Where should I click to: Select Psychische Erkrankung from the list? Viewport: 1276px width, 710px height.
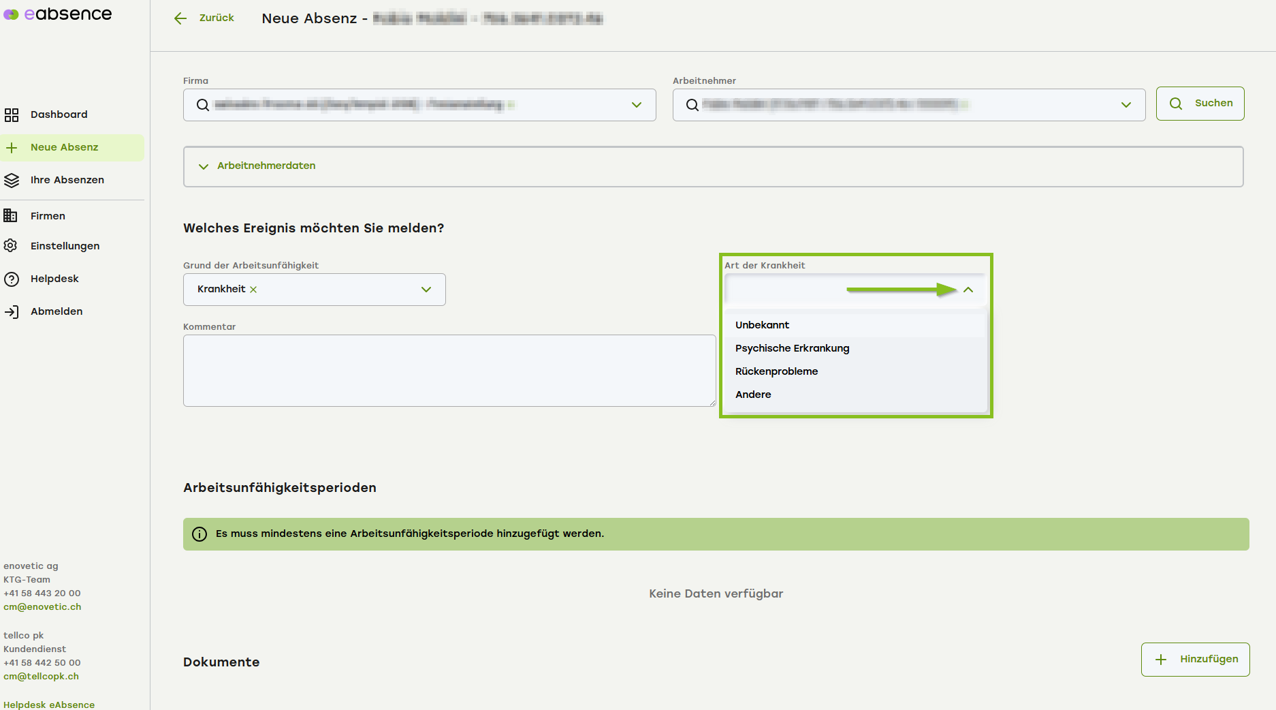792,348
